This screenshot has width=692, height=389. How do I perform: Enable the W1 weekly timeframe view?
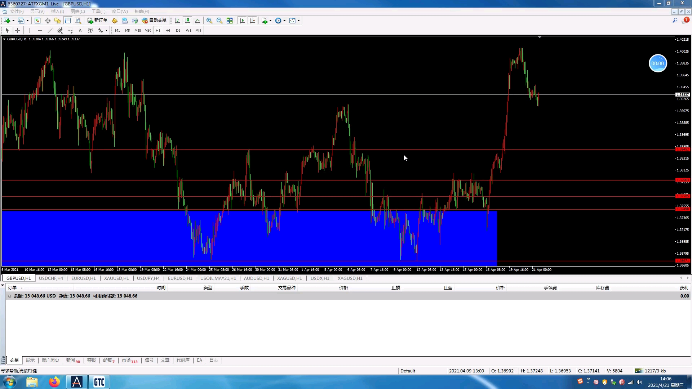pos(188,30)
